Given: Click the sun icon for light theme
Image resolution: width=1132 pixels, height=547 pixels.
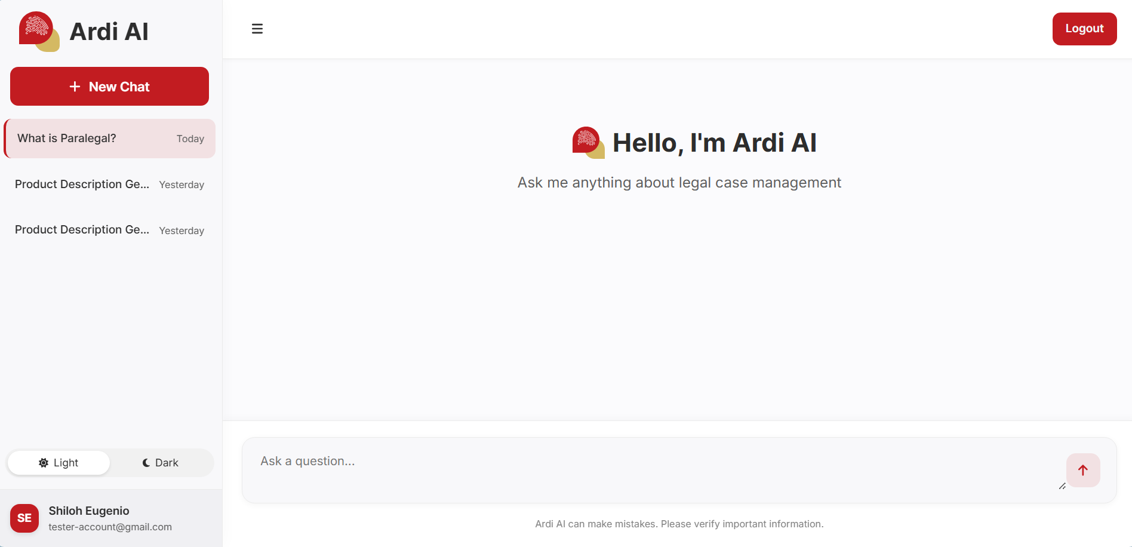Looking at the screenshot, I should point(44,463).
